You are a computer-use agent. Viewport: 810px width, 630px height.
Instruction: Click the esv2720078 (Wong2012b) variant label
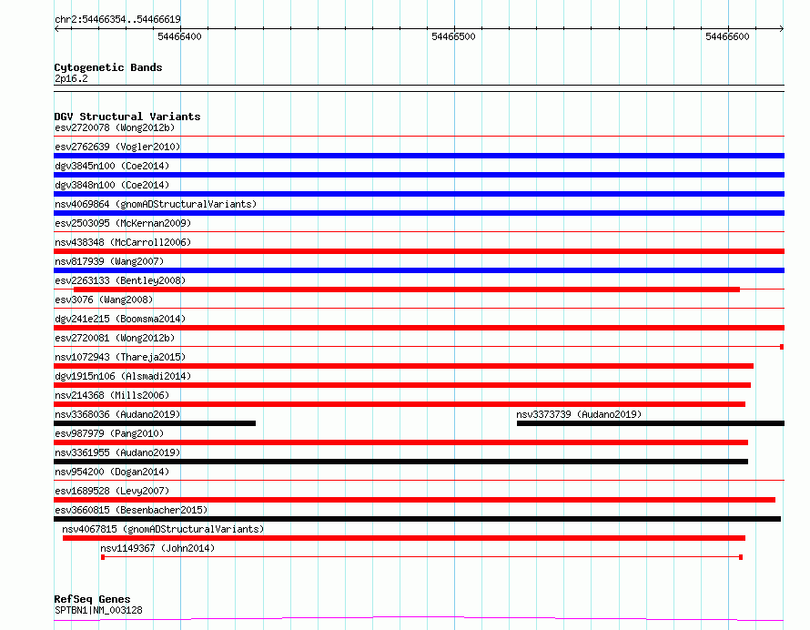click(x=115, y=127)
